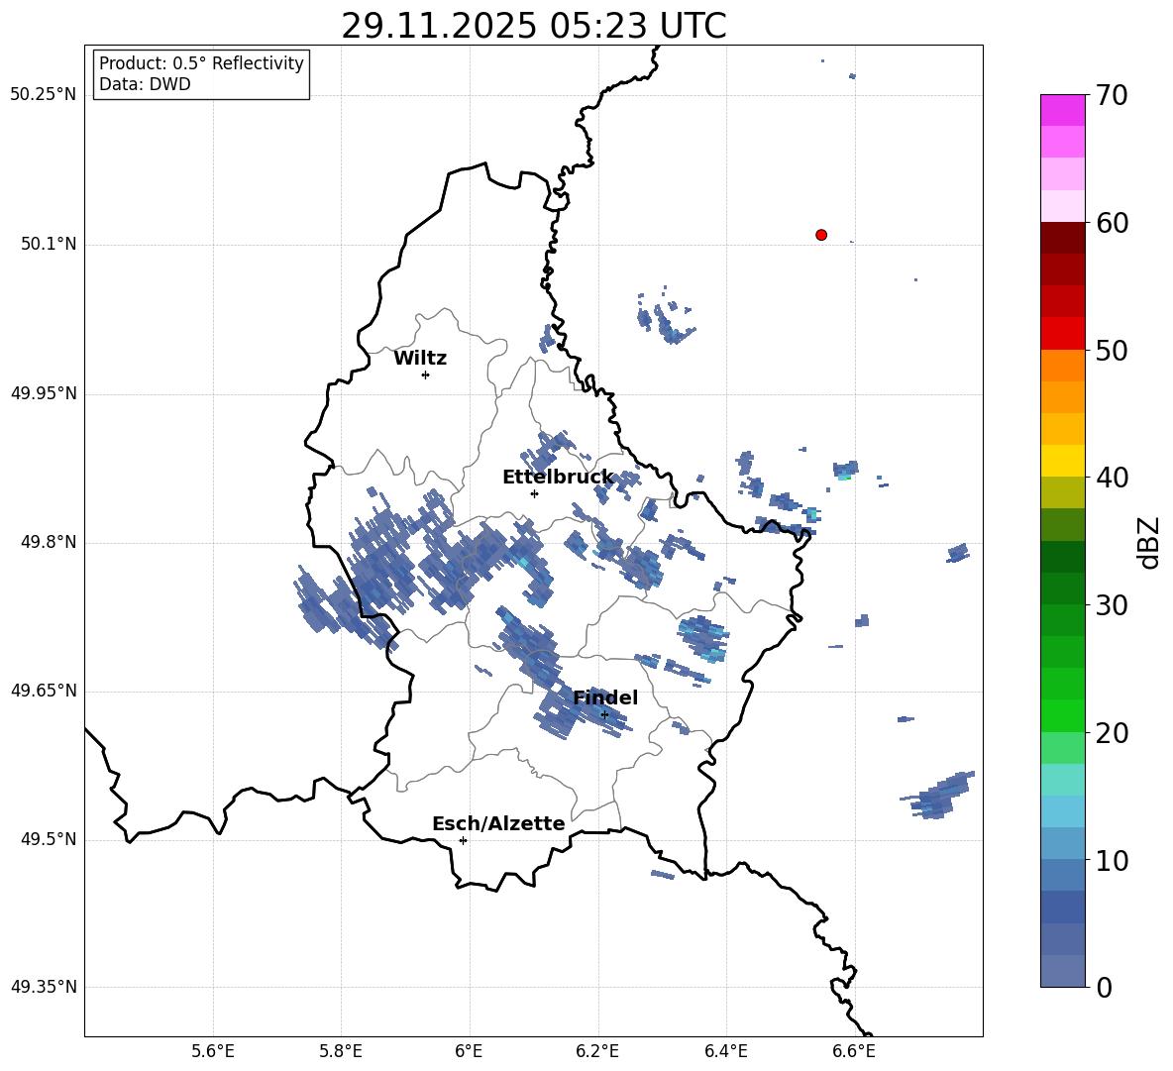Click the yellow colorbar segment above 40
Screen dimensions: 1173x1071
coord(1063,461)
